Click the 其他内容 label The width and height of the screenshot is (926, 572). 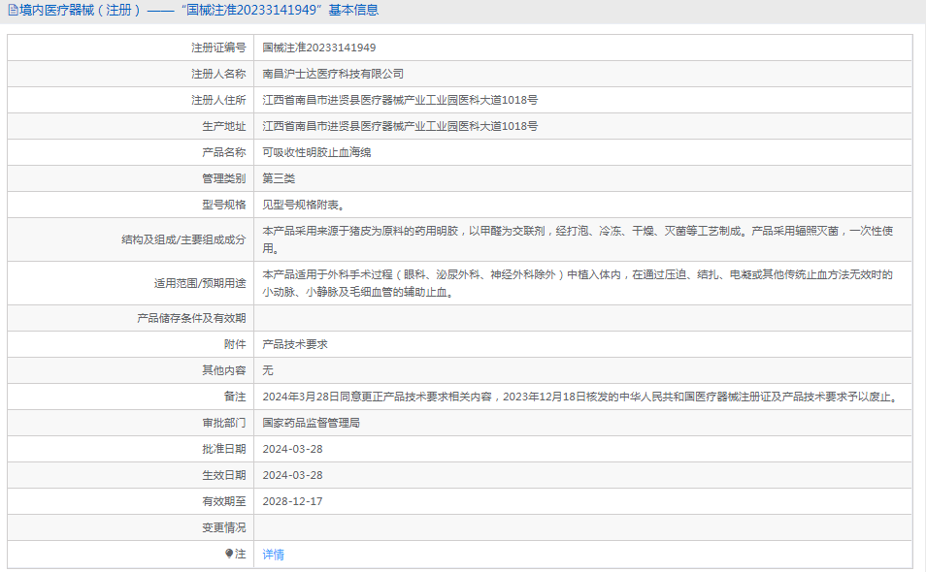tap(224, 370)
